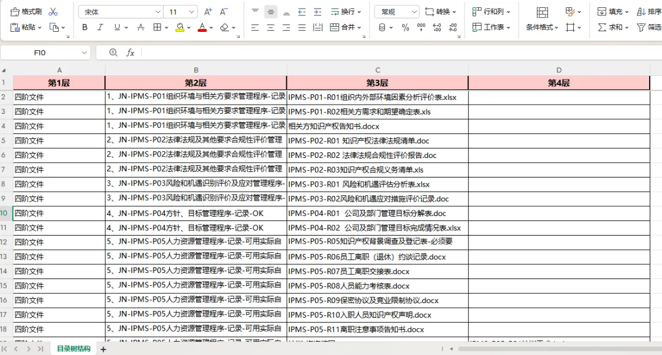Open the fill color dropdown arrow

coord(189,28)
